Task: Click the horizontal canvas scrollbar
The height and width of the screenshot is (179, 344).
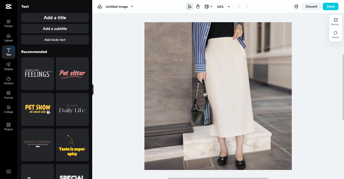Action: click(x=218, y=178)
